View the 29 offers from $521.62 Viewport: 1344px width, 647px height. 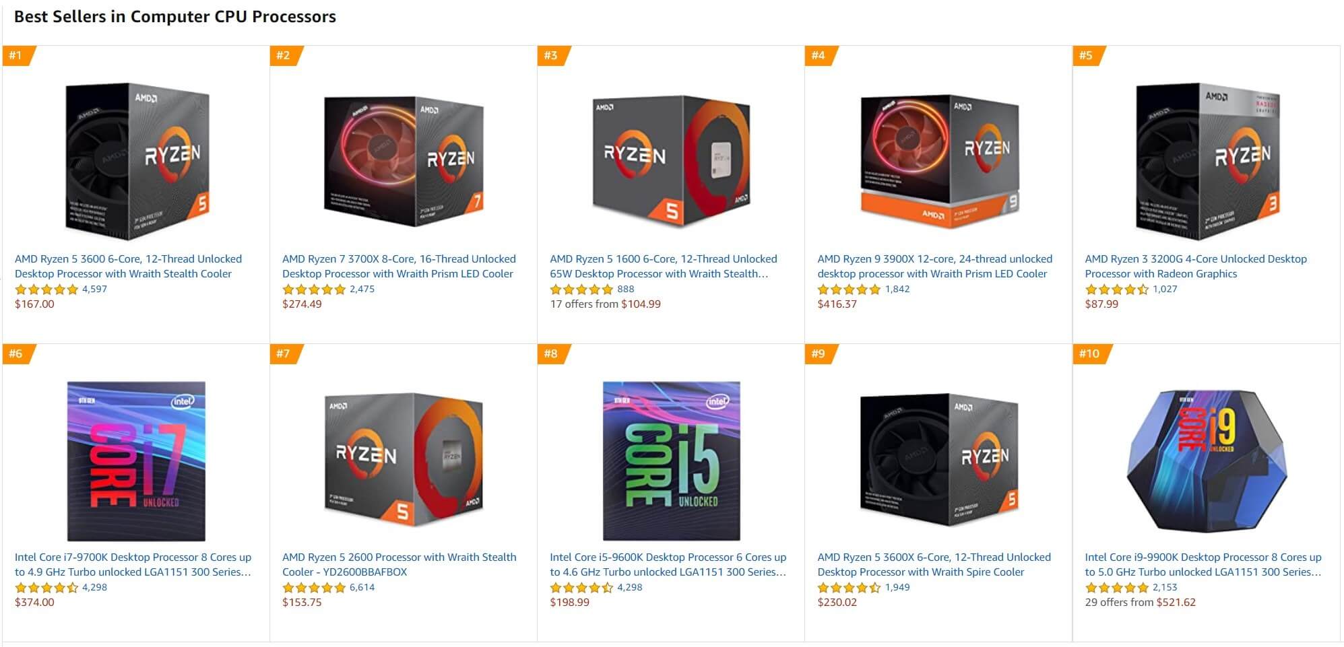[1140, 602]
